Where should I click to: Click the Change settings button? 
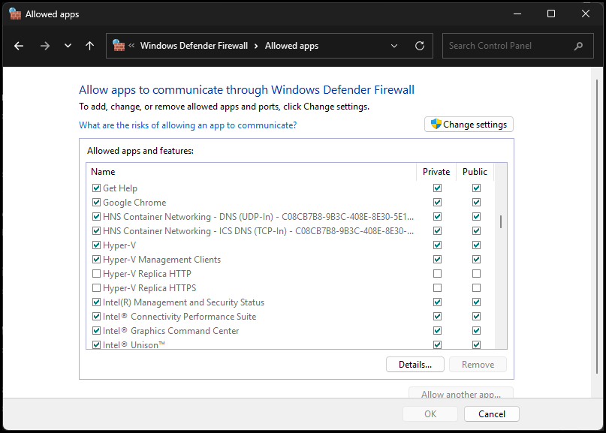(469, 125)
